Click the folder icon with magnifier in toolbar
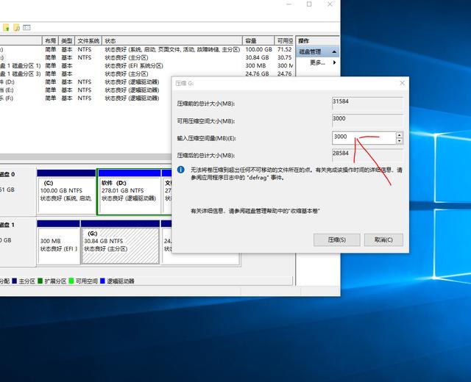Screen dimensions: 471x382 (16, 28)
